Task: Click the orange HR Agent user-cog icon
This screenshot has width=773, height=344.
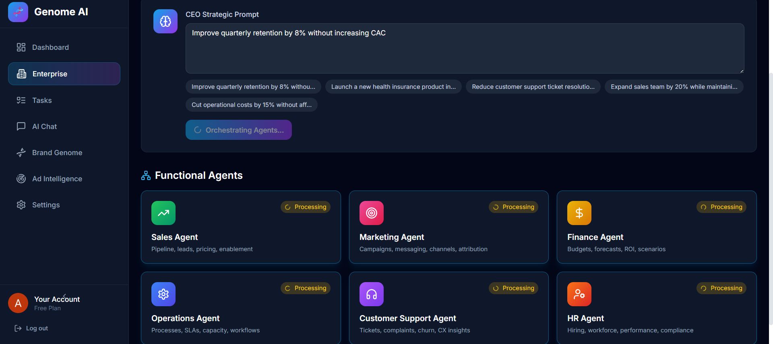Action: (x=579, y=294)
